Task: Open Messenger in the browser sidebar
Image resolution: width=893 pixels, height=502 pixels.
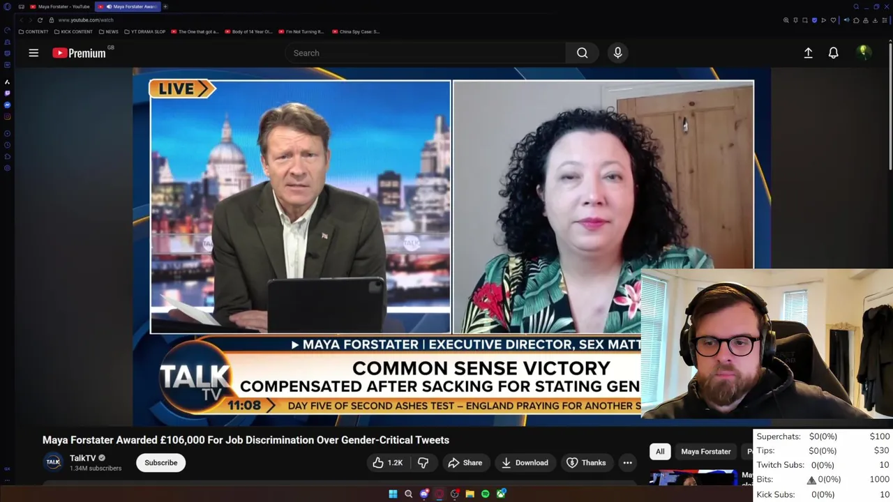Action: (7, 105)
